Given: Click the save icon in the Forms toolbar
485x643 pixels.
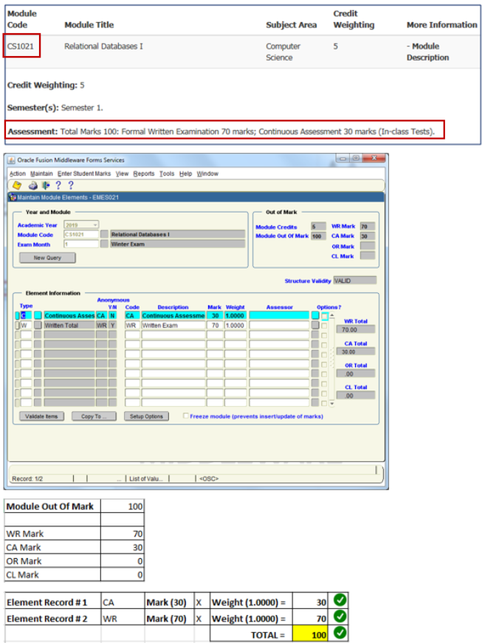Looking at the screenshot, I should click(x=17, y=185).
